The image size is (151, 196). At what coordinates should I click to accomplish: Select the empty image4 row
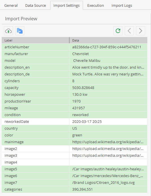point(75,162)
